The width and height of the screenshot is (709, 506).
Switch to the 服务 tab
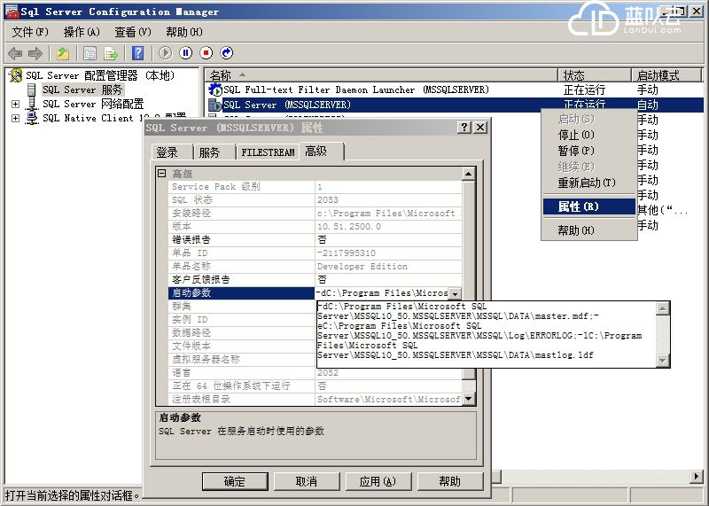coord(214,152)
